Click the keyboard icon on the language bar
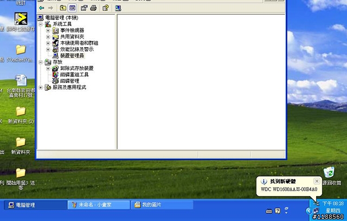The image size is (347, 221). click(x=269, y=211)
